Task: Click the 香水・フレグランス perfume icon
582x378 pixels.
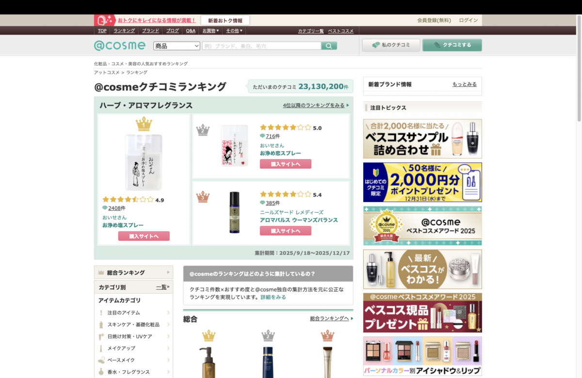Action: coord(100,372)
